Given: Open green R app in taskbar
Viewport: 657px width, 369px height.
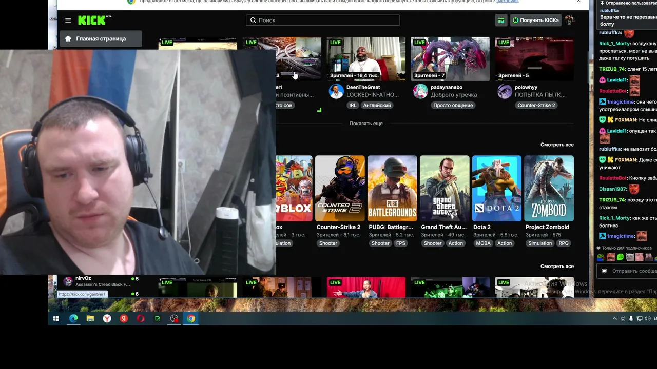Looking at the screenshot, I should click(x=158, y=319).
